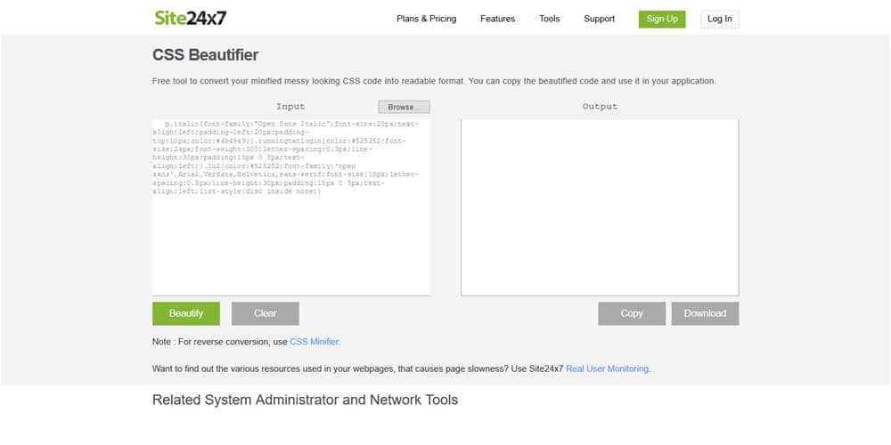Click the Download button
The height and width of the screenshot is (445, 891).
705,313
